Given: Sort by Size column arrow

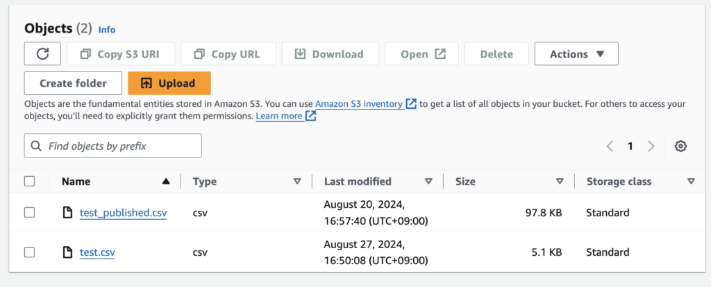Looking at the screenshot, I should [x=560, y=182].
